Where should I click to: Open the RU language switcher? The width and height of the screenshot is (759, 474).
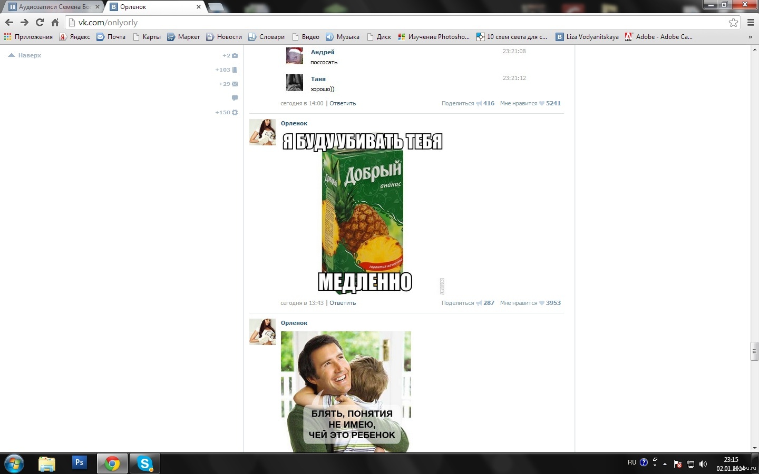point(631,462)
